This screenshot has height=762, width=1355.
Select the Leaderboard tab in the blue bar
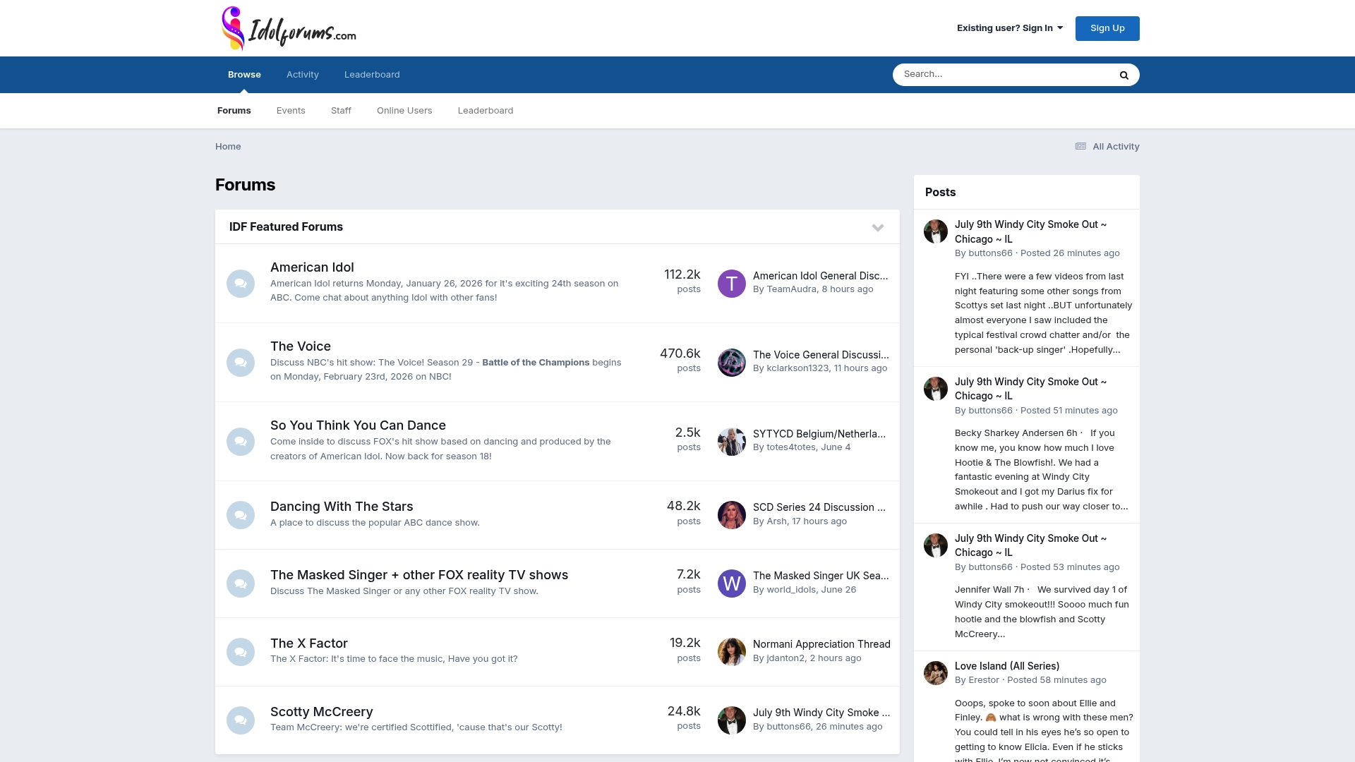coord(372,75)
